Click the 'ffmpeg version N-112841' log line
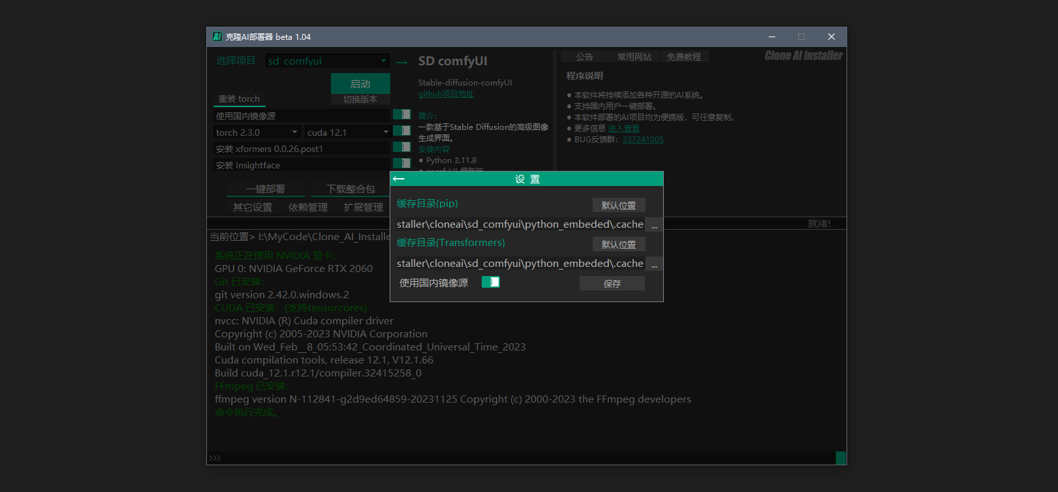This screenshot has width=1058, height=492. [453, 399]
